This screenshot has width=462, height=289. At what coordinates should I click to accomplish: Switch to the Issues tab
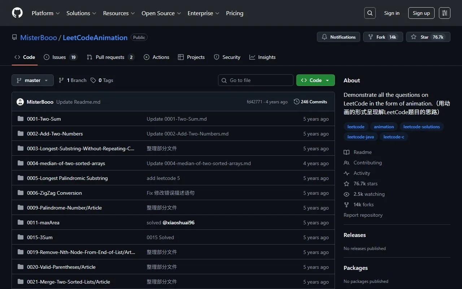(60, 57)
